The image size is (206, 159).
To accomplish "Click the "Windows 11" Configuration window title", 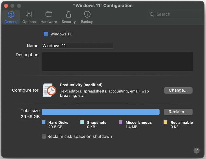I will 103,6.
